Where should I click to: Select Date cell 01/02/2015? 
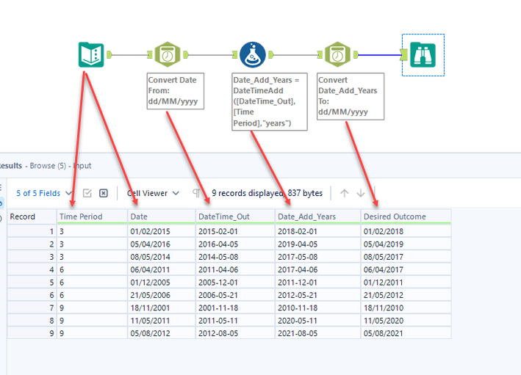[x=162, y=231]
